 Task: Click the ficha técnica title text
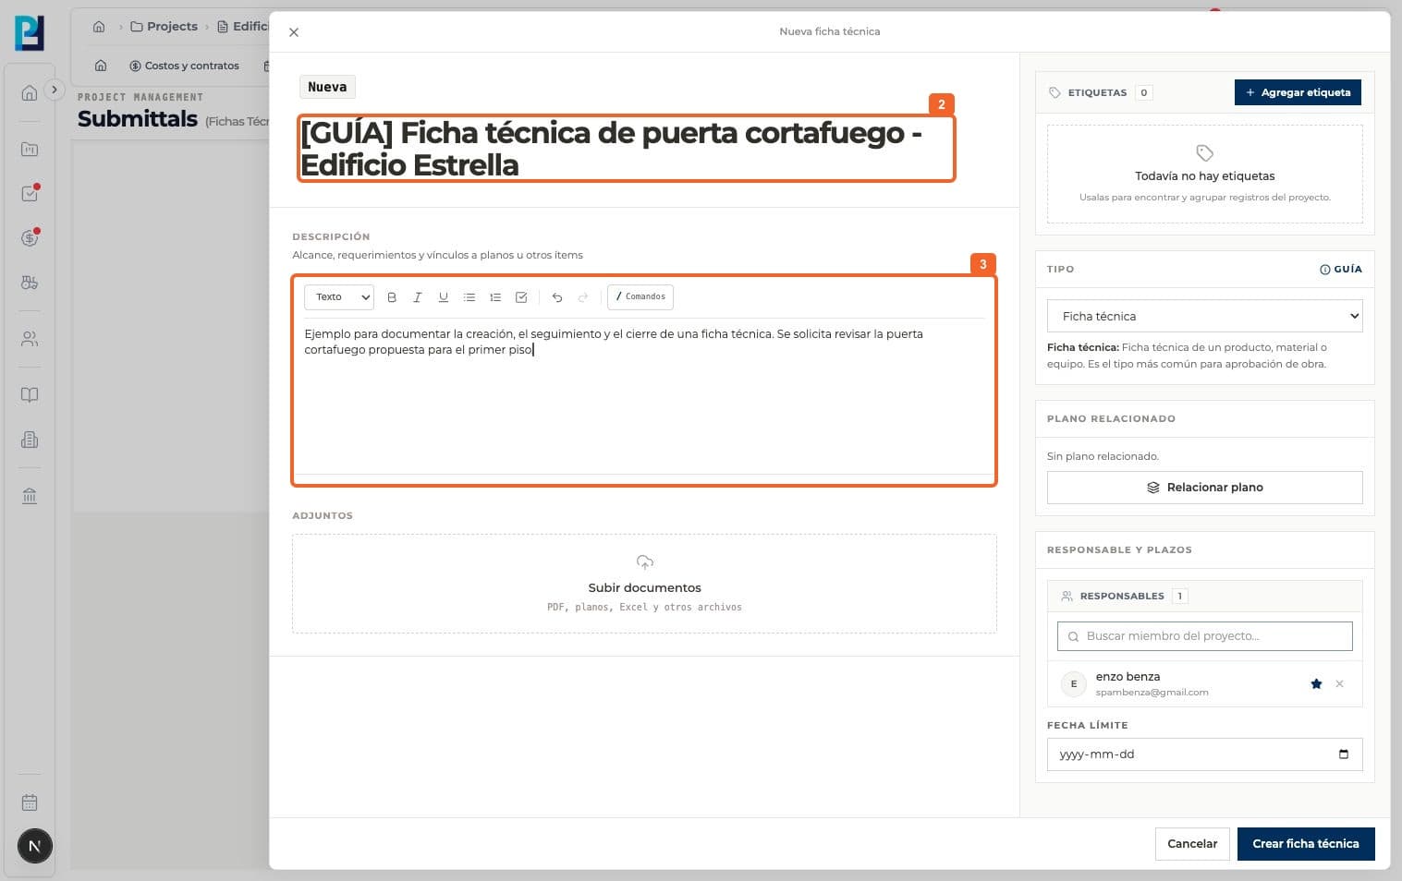(612, 149)
